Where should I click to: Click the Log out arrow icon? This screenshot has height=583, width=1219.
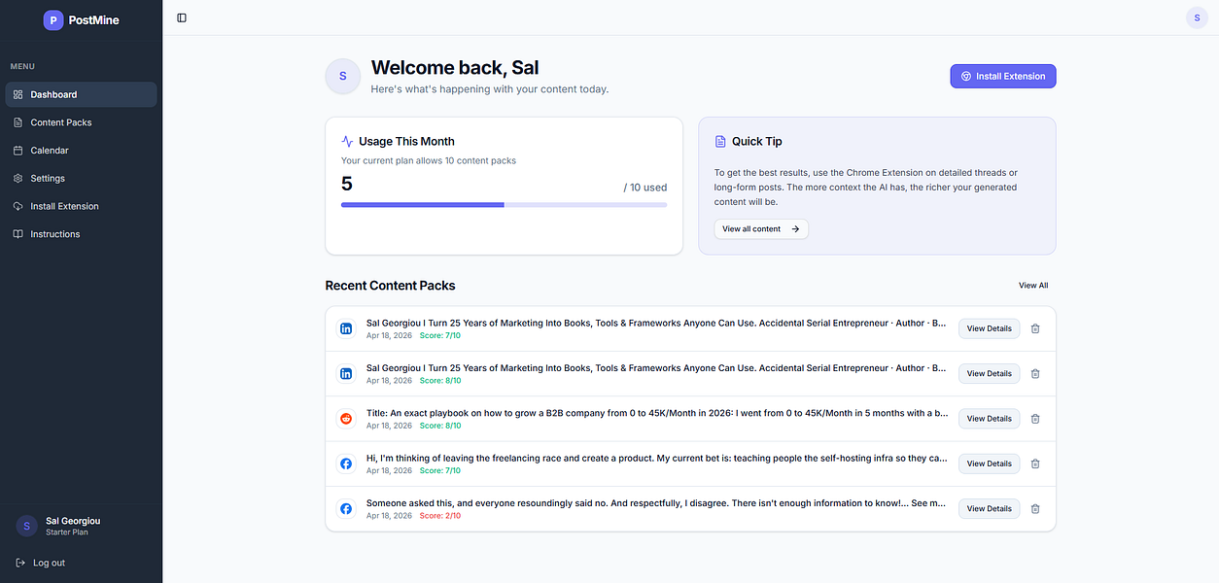(21, 563)
